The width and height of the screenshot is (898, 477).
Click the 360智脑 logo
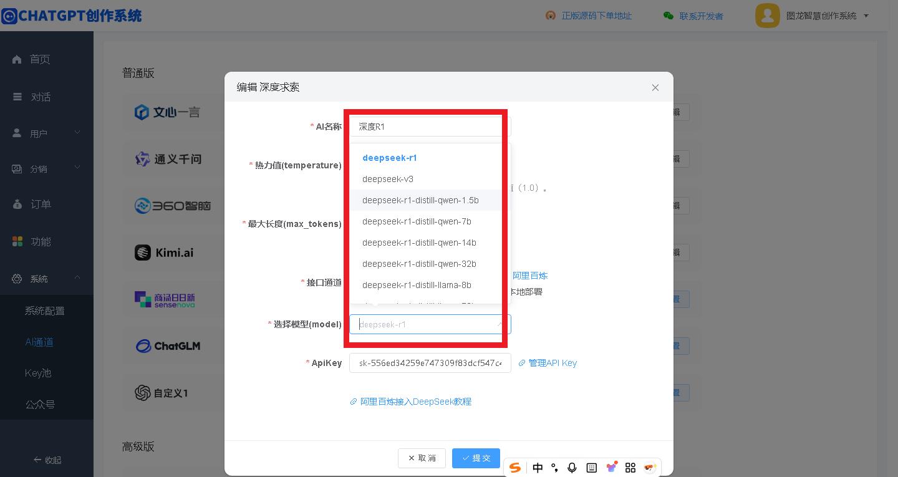coord(173,205)
